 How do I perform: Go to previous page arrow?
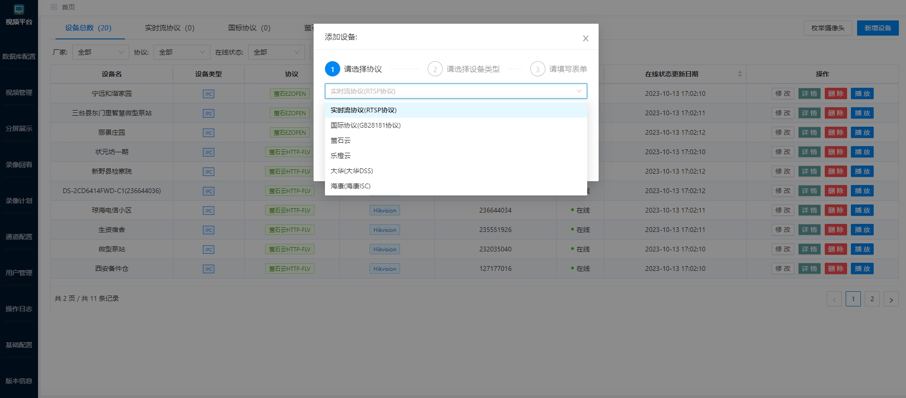pos(834,299)
